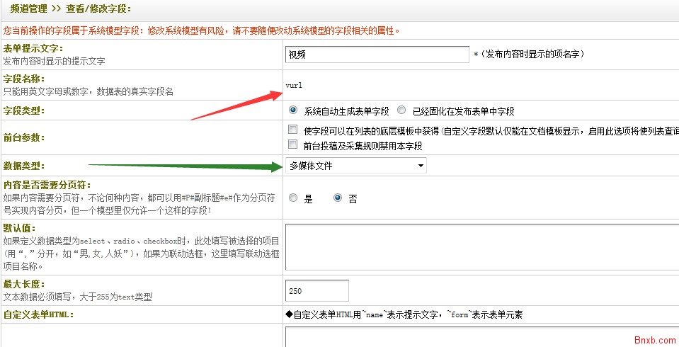Select 否 for 内容是否需要分页符
The height and width of the screenshot is (347, 679).
(x=338, y=199)
